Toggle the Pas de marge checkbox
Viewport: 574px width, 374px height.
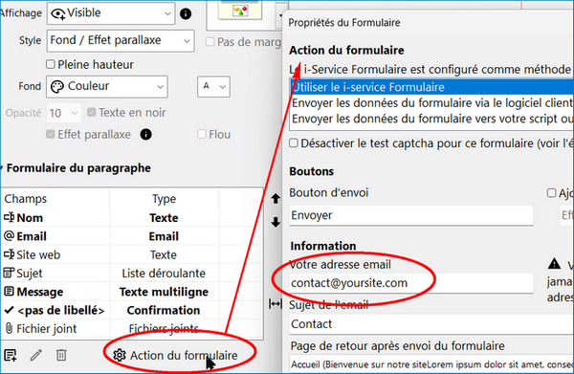click(x=210, y=41)
